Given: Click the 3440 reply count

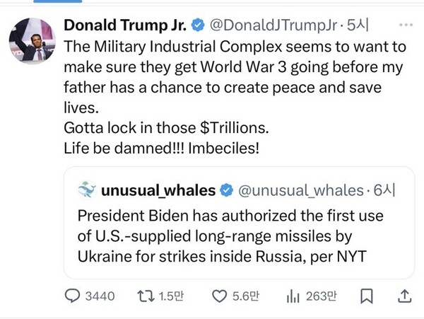Looking at the screenshot, I should (99, 296).
